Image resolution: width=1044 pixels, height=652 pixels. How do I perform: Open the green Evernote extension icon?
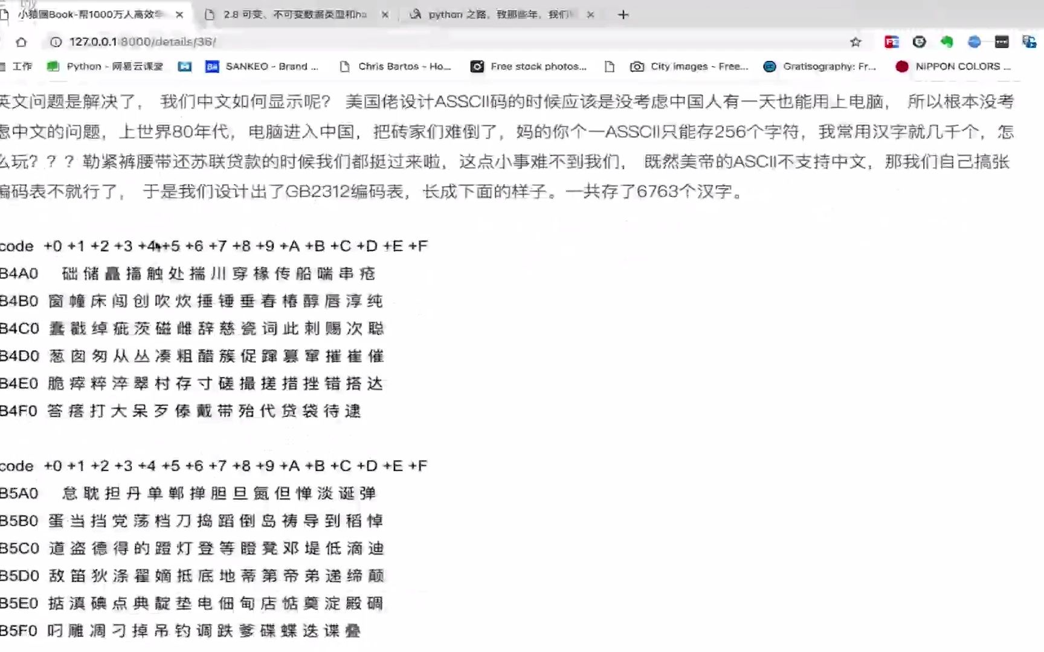(x=947, y=42)
